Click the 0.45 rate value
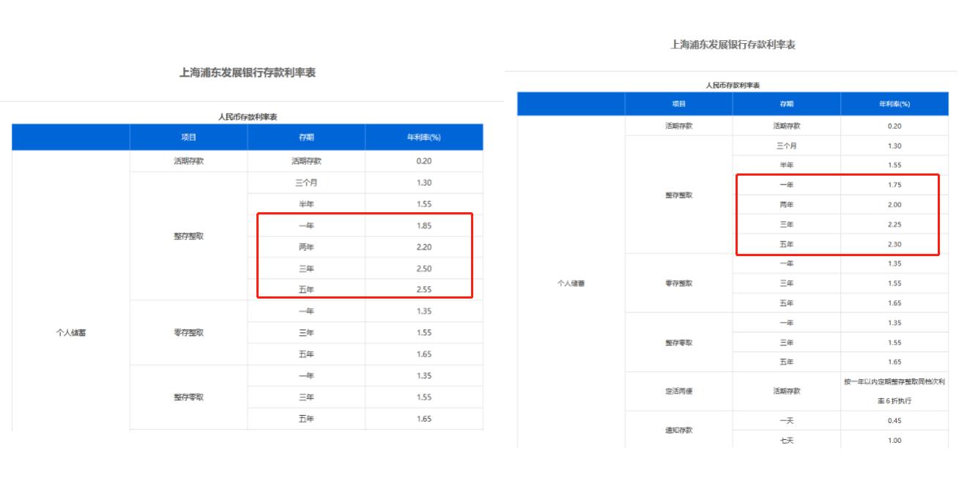Screen dimensions: 967x494 point(894,421)
